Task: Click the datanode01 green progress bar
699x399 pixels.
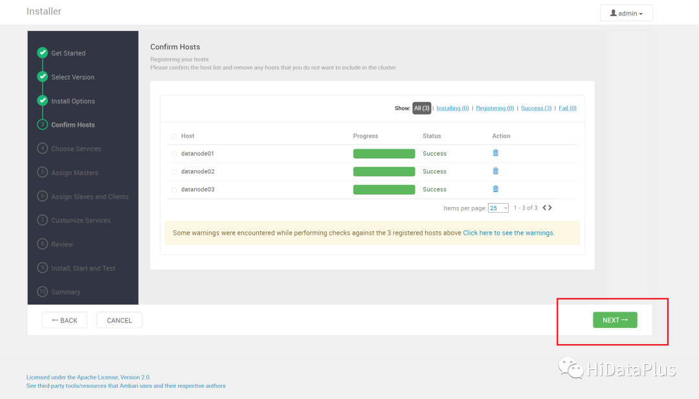Action: [384, 154]
